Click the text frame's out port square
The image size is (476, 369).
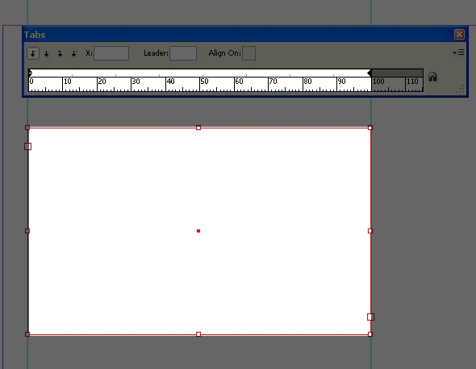point(370,317)
